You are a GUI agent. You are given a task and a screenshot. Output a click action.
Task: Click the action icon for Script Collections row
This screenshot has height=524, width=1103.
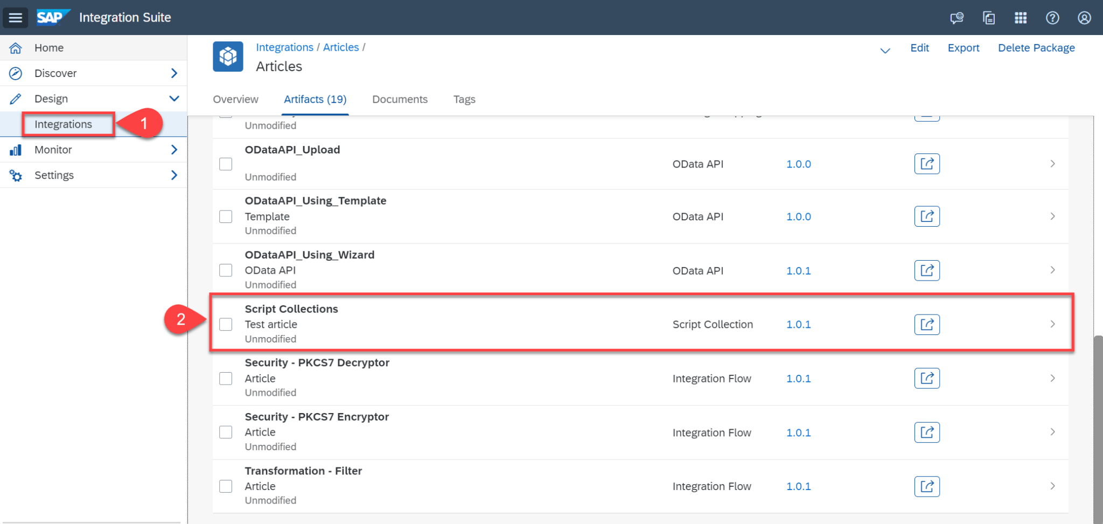(926, 325)
